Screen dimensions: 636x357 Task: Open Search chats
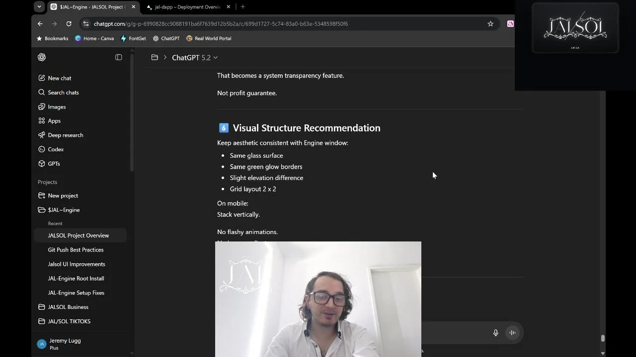click(x=63, y=93)
